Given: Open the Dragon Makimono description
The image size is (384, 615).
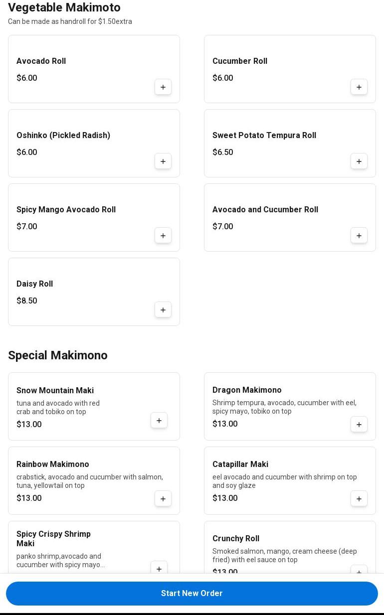Looking at the screenshot, I should click(284, 407).
